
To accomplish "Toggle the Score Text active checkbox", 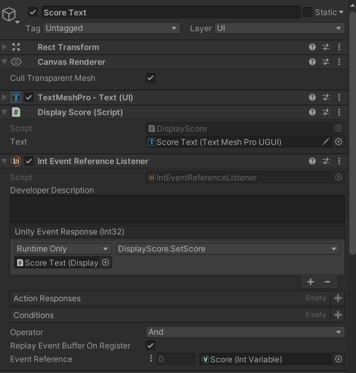I will coord(33,12).
